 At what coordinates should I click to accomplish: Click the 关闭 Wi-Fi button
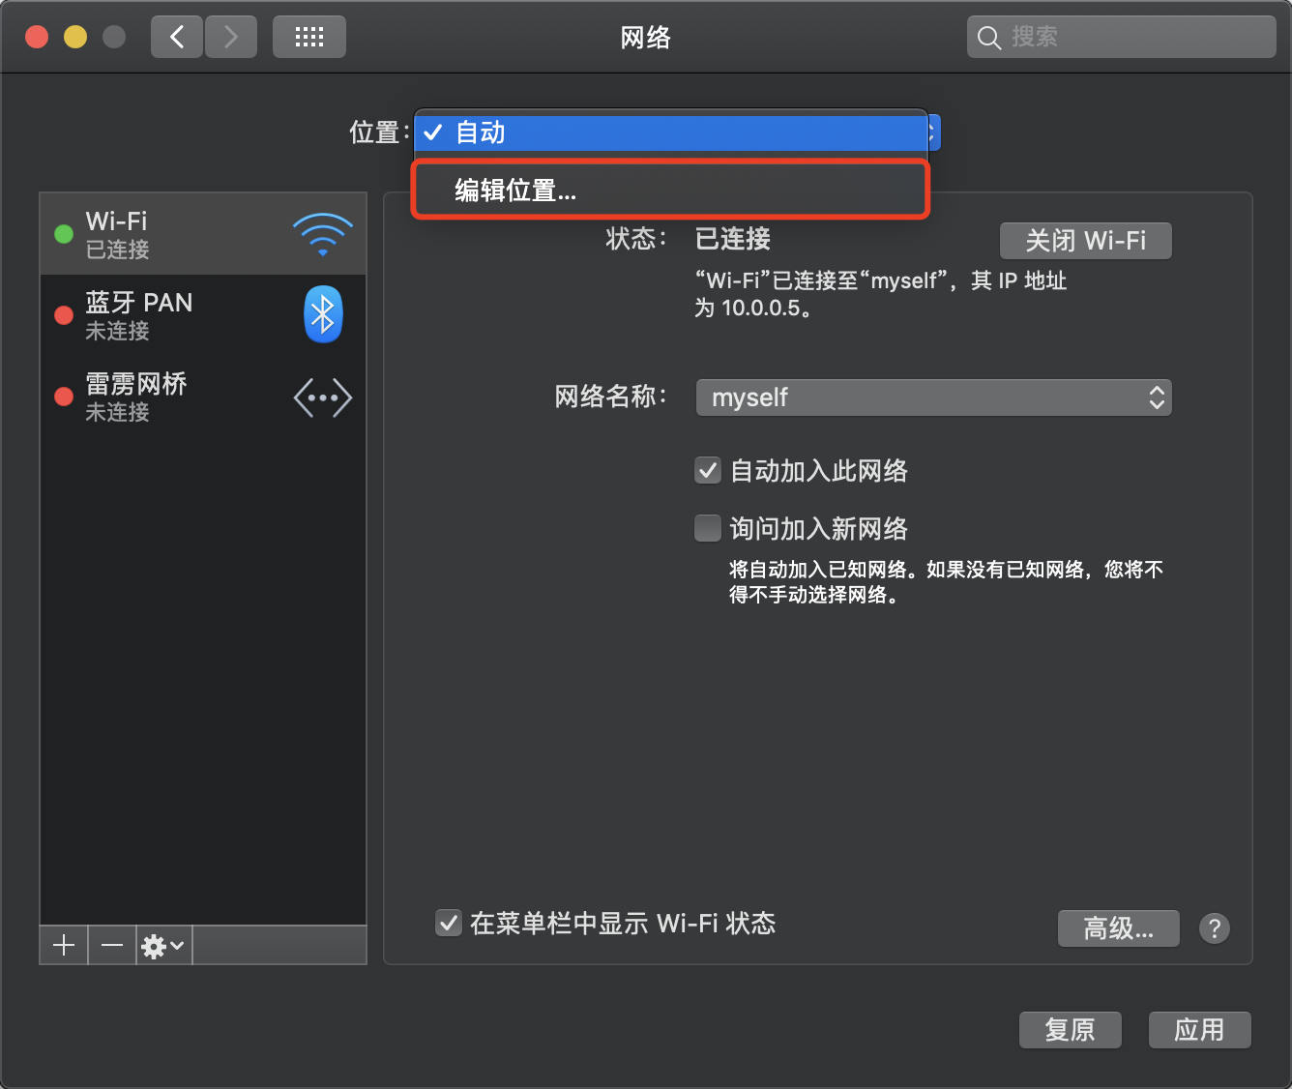click(x=1085, y=241)
